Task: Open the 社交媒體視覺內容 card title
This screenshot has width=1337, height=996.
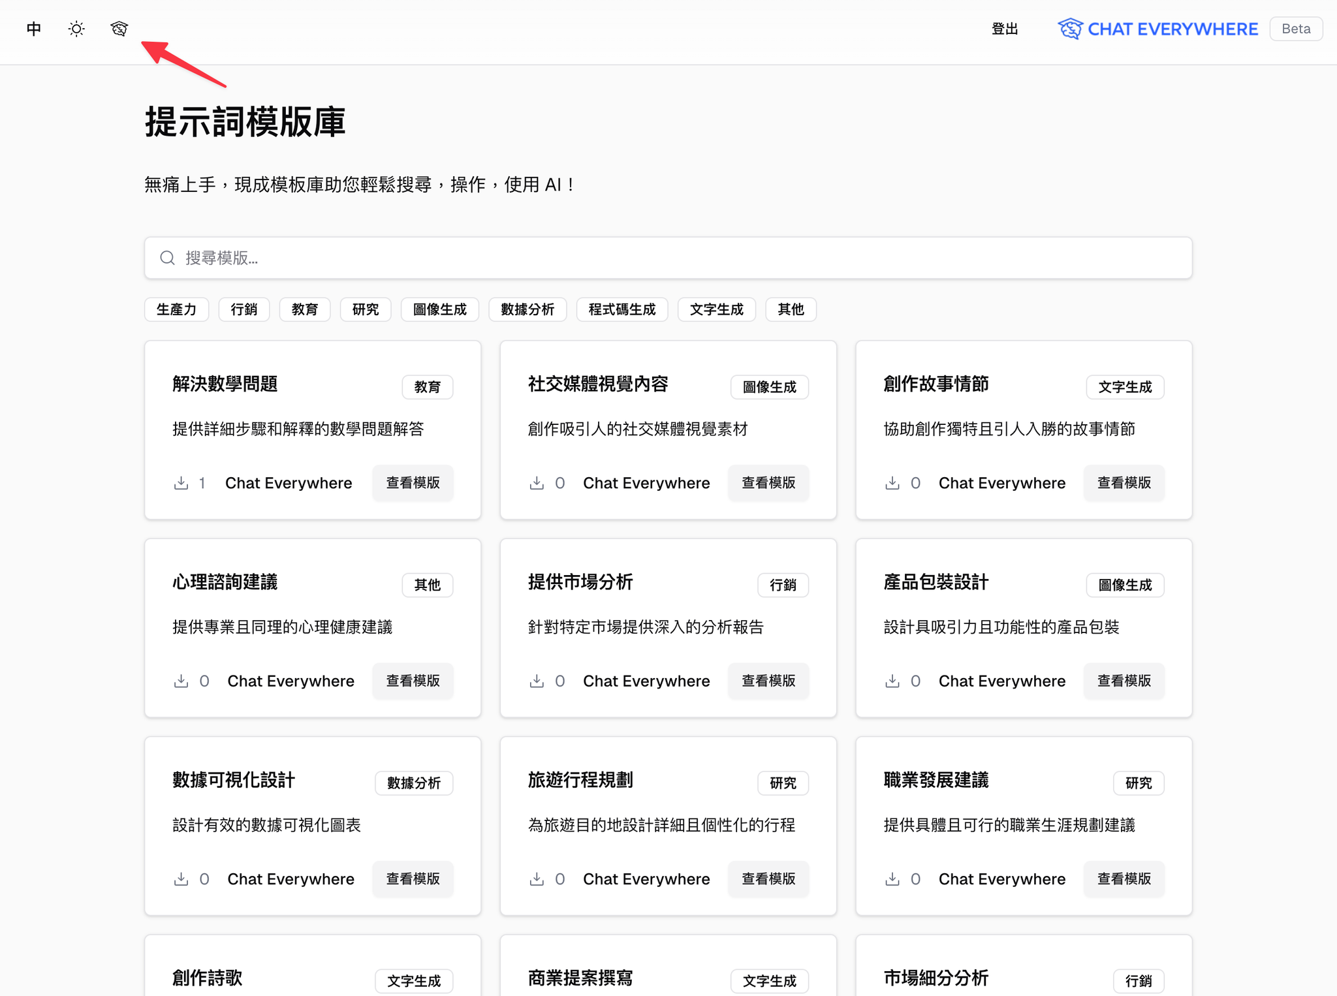Action: pos(598,384)
